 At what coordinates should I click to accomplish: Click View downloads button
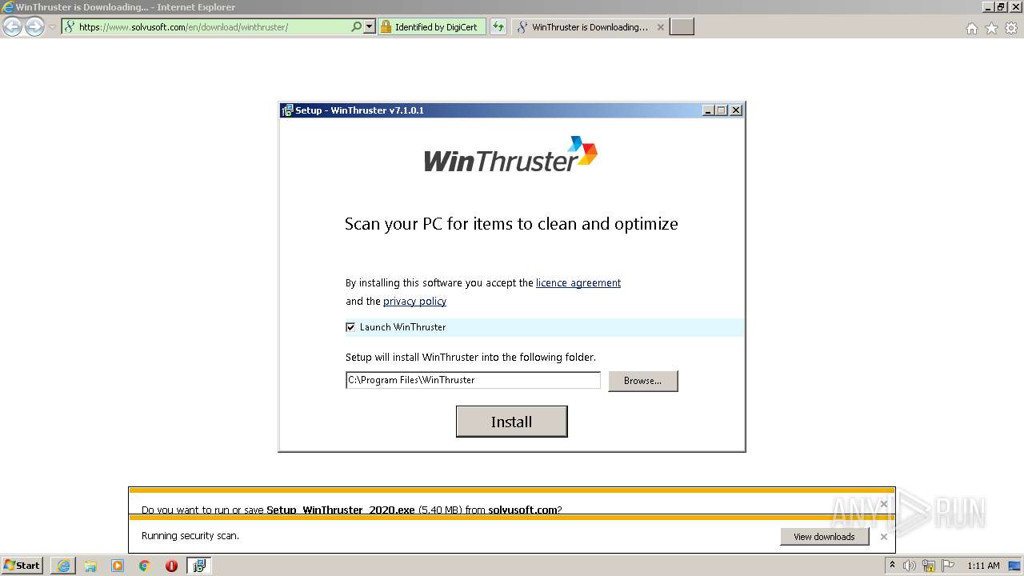(824, 537)
